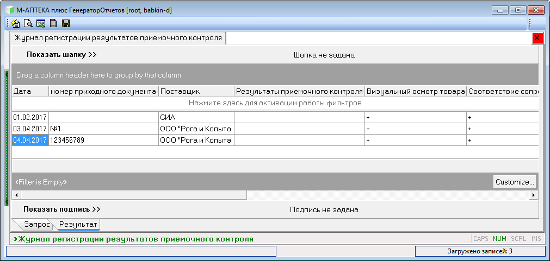Click Соответствие + cell in 04.04.2017 row
550x261 pixels.
tap(502, 140)
